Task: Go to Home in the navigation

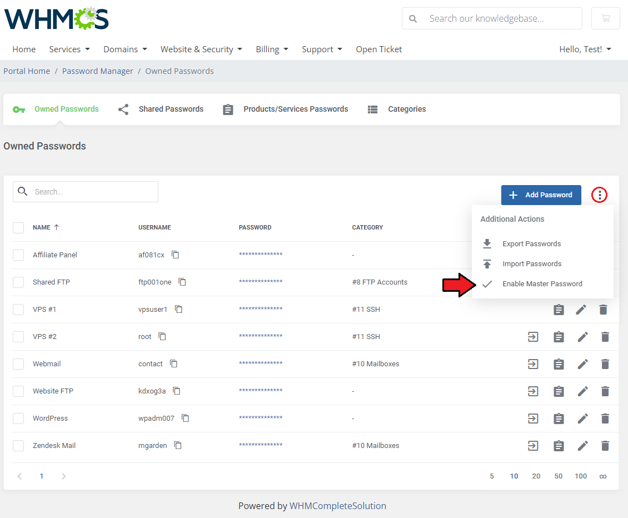Action: (x=24, y=49)
